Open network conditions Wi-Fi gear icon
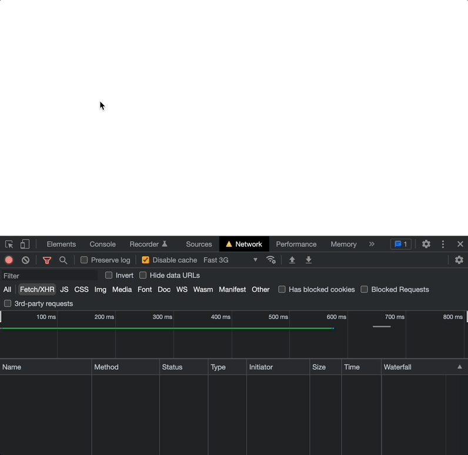468x455 pixels. (271, 260)
